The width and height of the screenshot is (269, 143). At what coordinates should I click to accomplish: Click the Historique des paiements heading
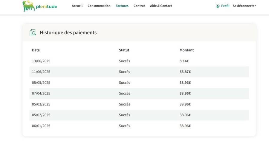click(x=68, y=33)
